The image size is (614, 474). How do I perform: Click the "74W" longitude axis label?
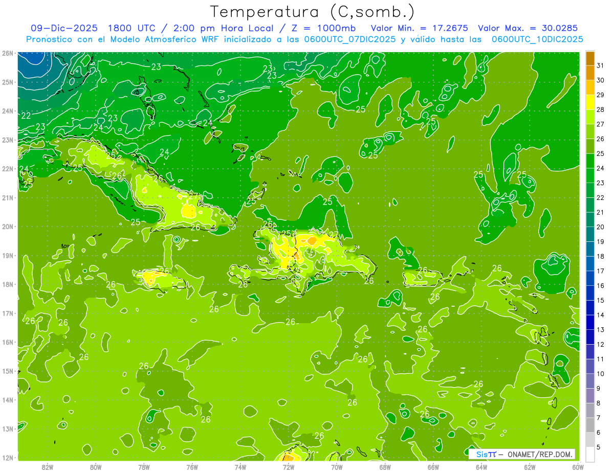point(240,467)
